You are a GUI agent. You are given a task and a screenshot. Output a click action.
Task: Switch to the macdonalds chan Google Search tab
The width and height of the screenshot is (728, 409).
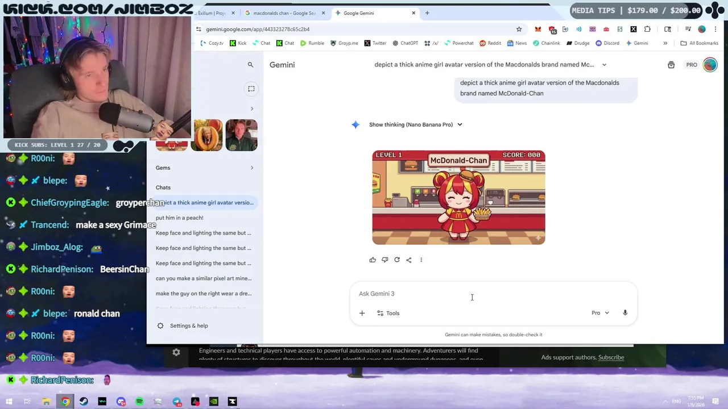point(284,13)
